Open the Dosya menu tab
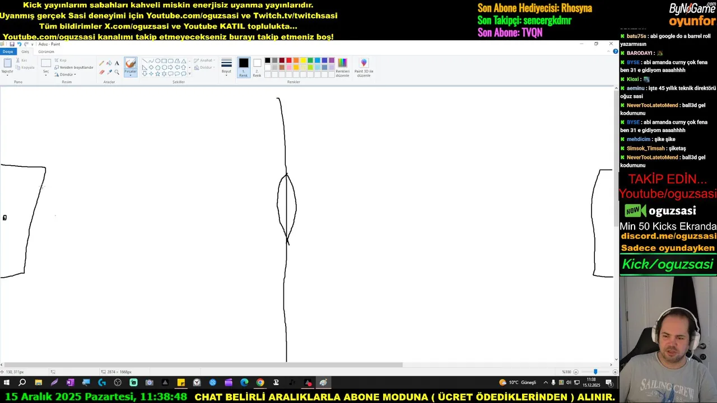Viewport: 717px width, 403px height. click(8, 51)
